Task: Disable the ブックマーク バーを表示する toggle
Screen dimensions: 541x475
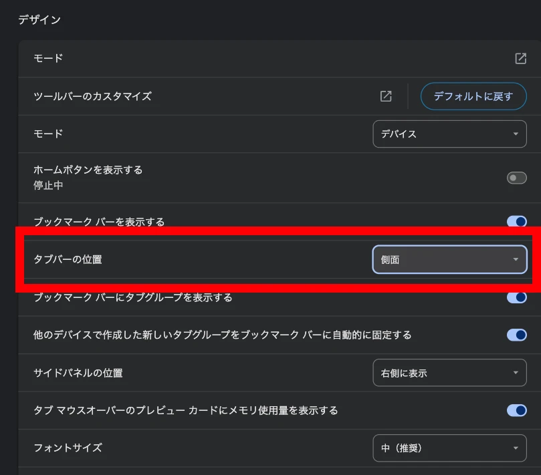Action: 516,222
